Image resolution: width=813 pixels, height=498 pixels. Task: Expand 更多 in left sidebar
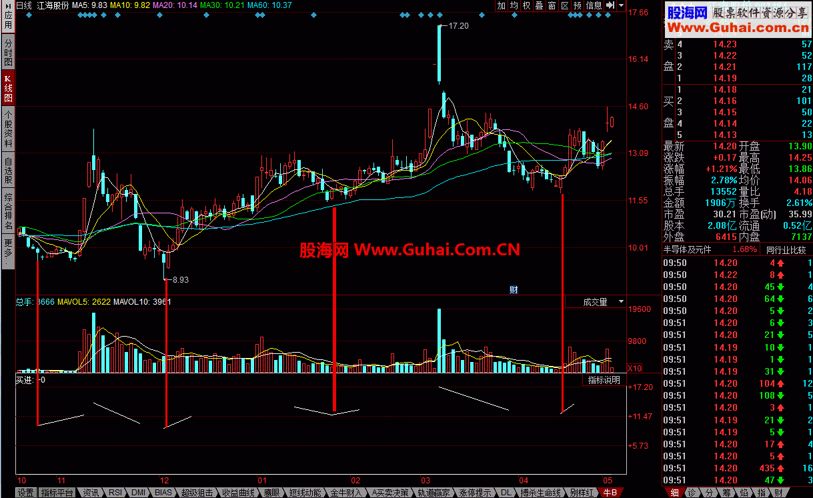(x=8, y=250)
